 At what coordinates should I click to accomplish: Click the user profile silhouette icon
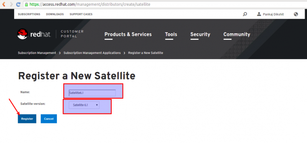259,14
